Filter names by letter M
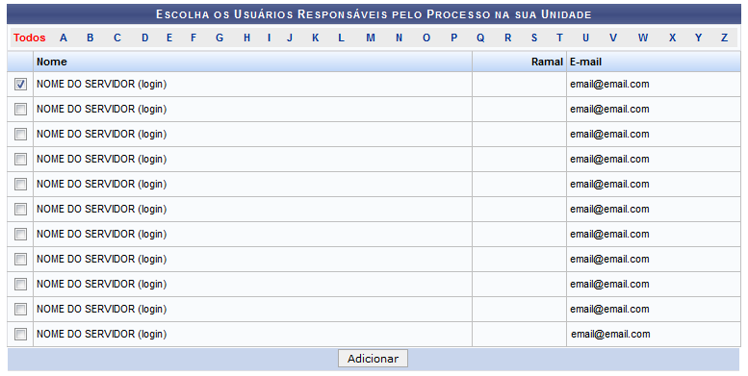 click(x=371, y=38)
